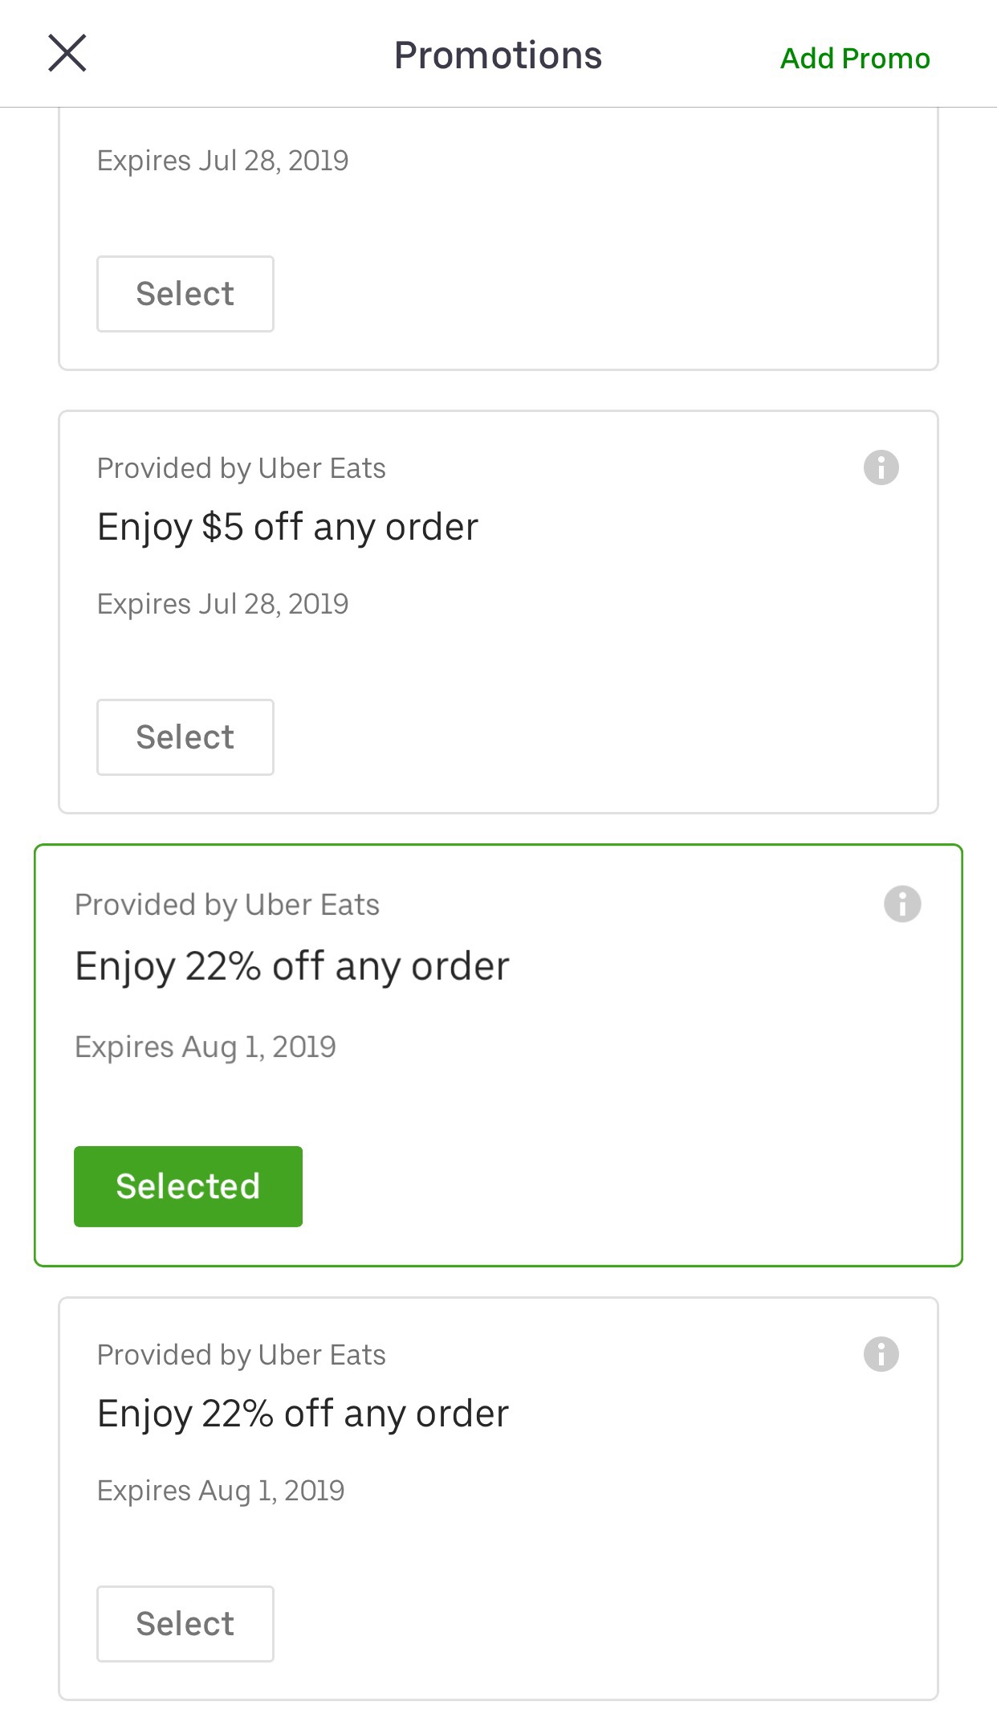Screen dimensions: 997x1726
Task: Choose Select on the bottom 22% off promo
Action: point(185,1623)
